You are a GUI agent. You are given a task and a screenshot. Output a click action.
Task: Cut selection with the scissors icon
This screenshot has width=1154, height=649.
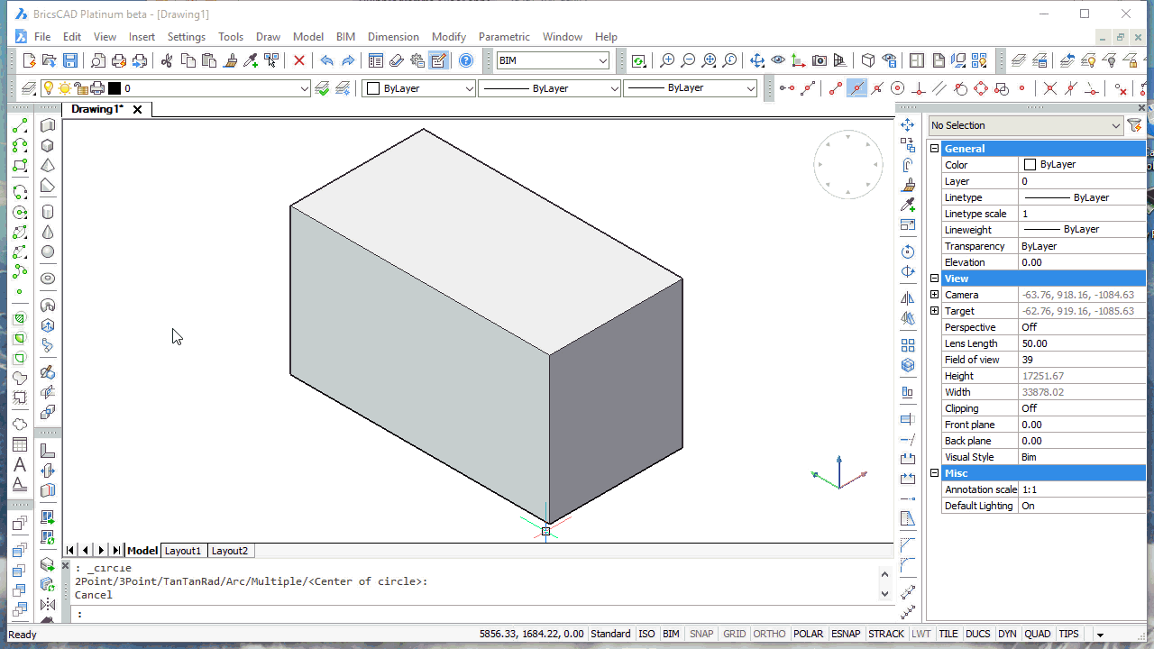[x=167, y=60]
